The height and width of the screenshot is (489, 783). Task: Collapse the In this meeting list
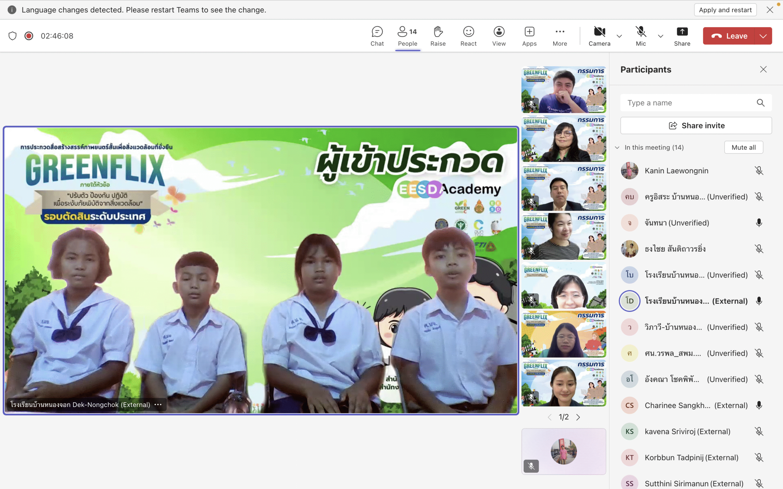click(617, 148)
